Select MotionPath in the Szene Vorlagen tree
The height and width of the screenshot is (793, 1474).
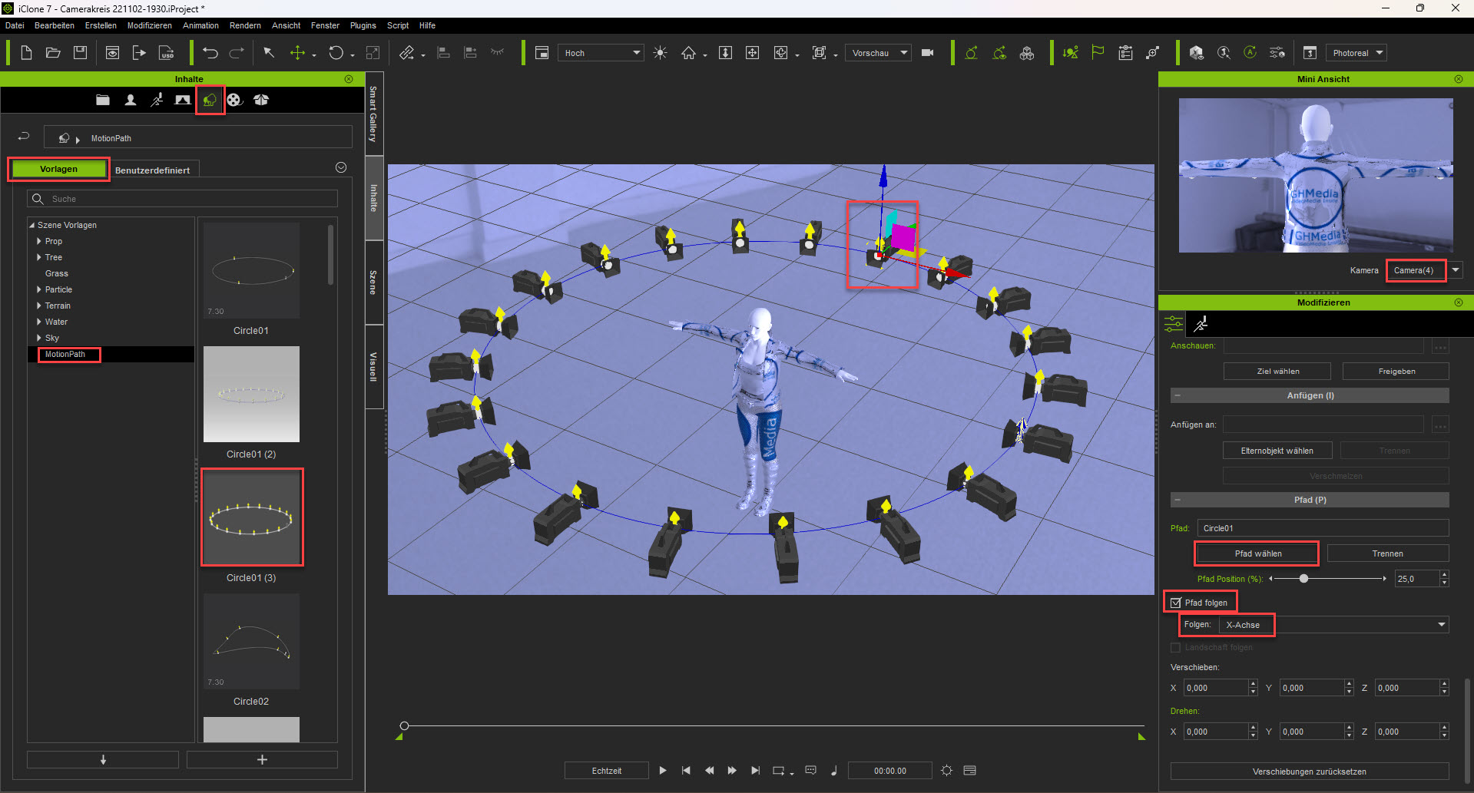click(x=65, y=354)
